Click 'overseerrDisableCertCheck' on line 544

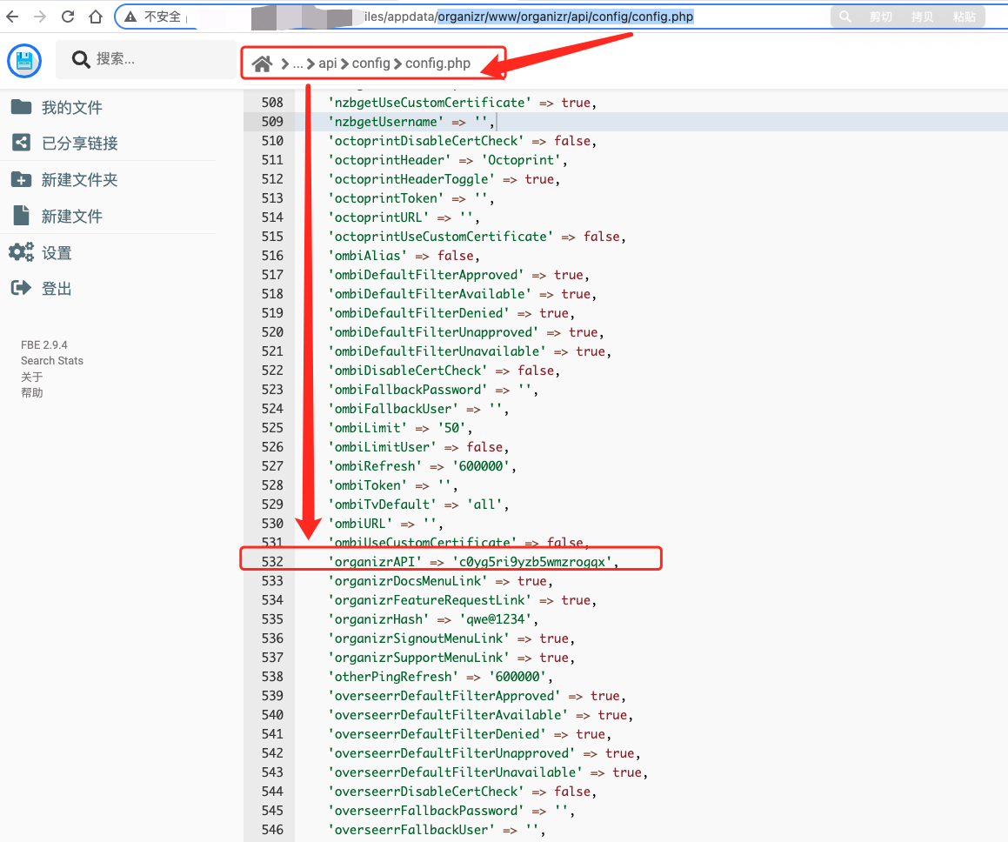426,792
